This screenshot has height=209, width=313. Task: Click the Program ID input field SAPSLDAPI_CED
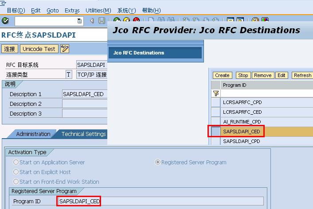160,201
